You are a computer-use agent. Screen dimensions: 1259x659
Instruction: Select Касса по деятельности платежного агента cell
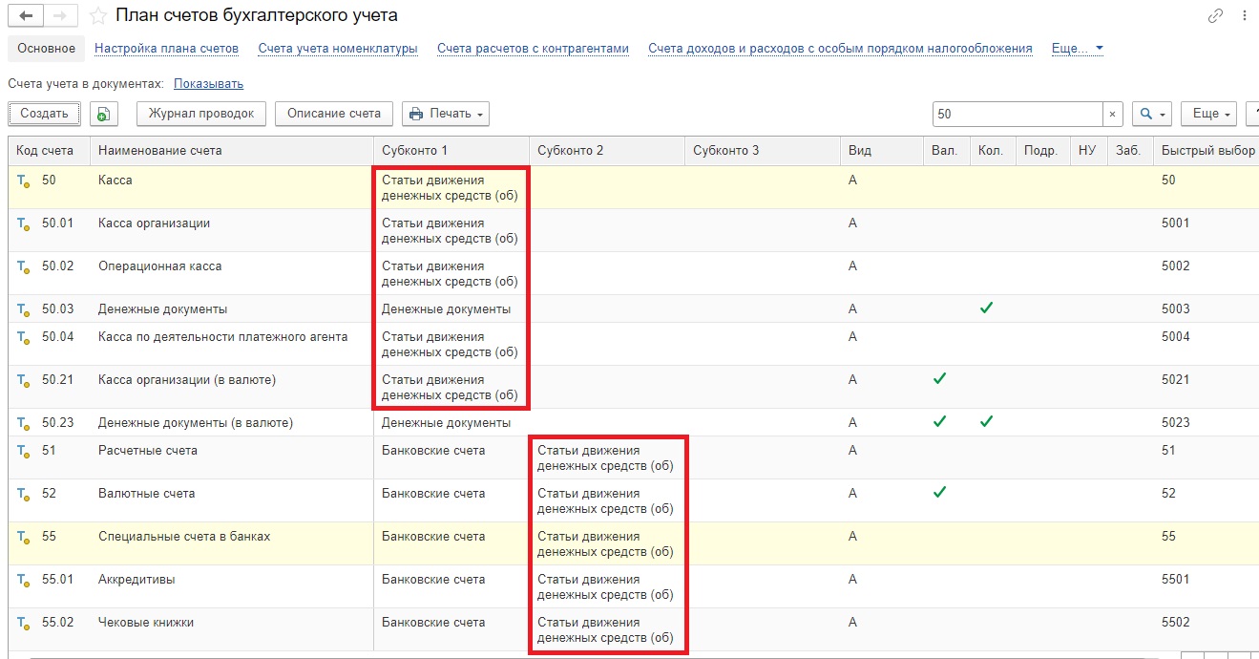[x=232, y=344]
